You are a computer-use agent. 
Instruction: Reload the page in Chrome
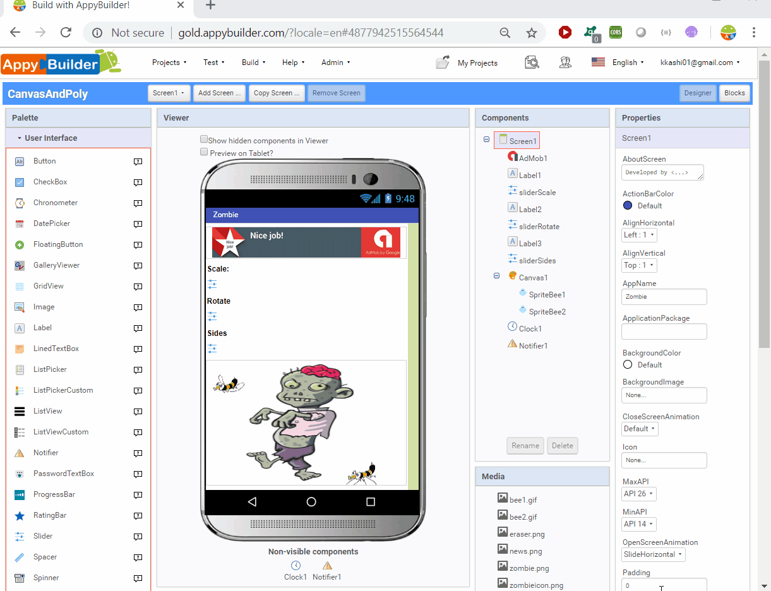(x=66, y=32)
